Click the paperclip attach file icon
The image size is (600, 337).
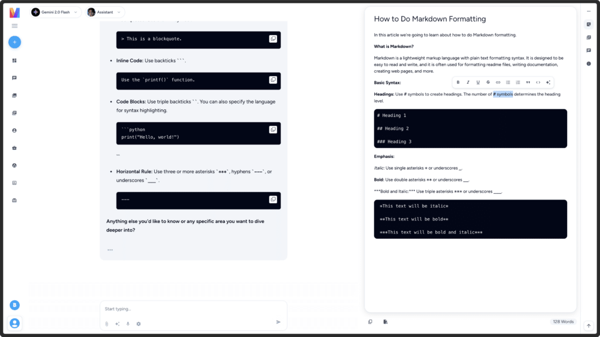pos(107,324)
